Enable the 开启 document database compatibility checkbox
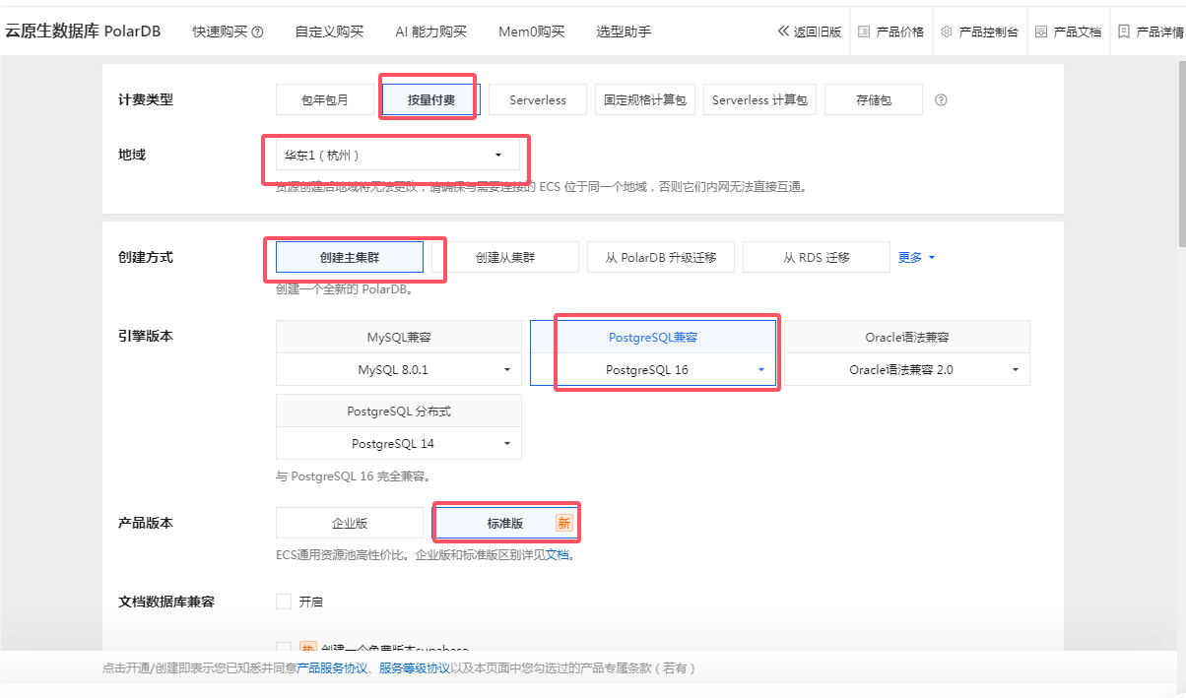 pos(284,601)
